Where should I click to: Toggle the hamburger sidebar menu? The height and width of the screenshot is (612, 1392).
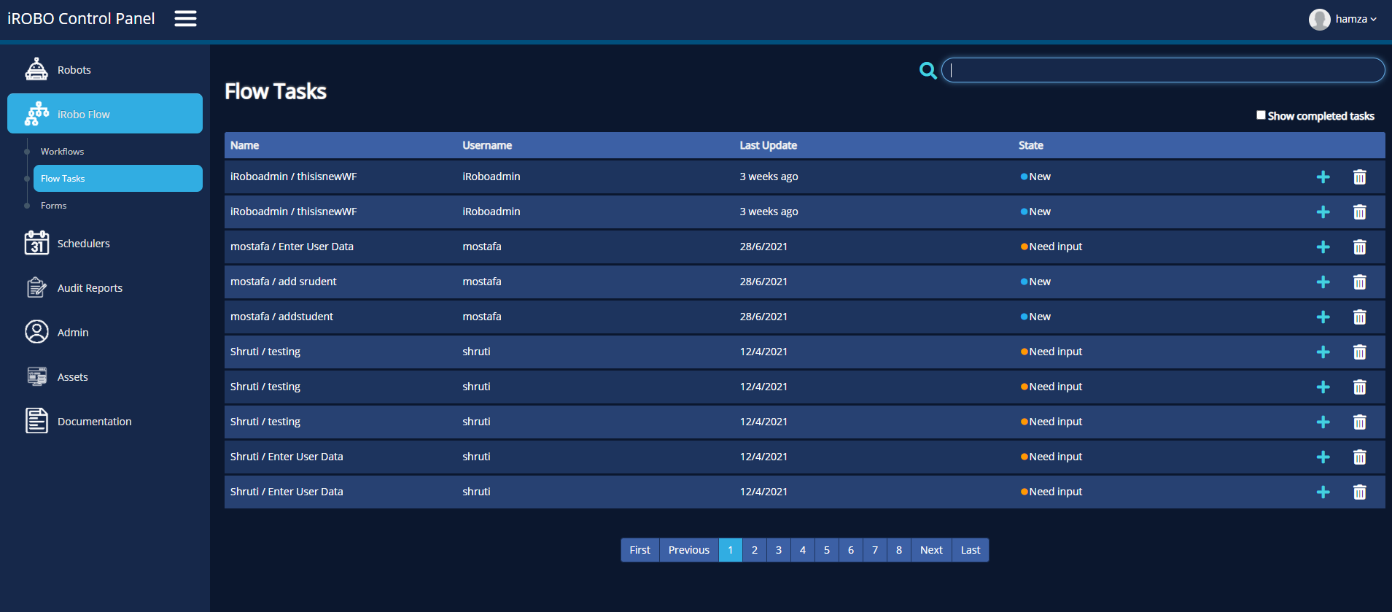click(185, 19)
